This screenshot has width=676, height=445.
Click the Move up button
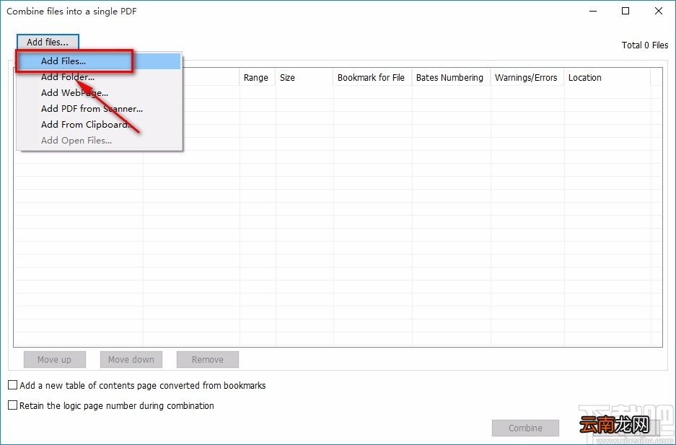tap(55, 360)
